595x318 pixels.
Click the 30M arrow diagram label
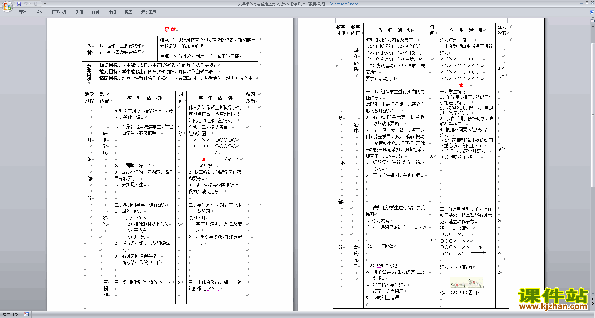pyautogui.click(x=478, y=247)
